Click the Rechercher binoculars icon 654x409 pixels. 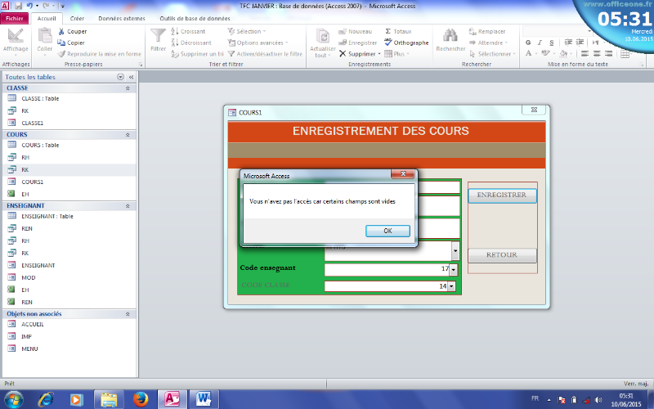coord(450,37)
